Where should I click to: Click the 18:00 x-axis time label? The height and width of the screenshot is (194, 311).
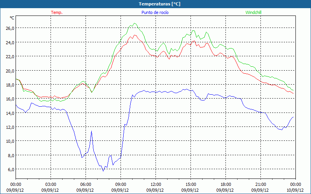226,185
